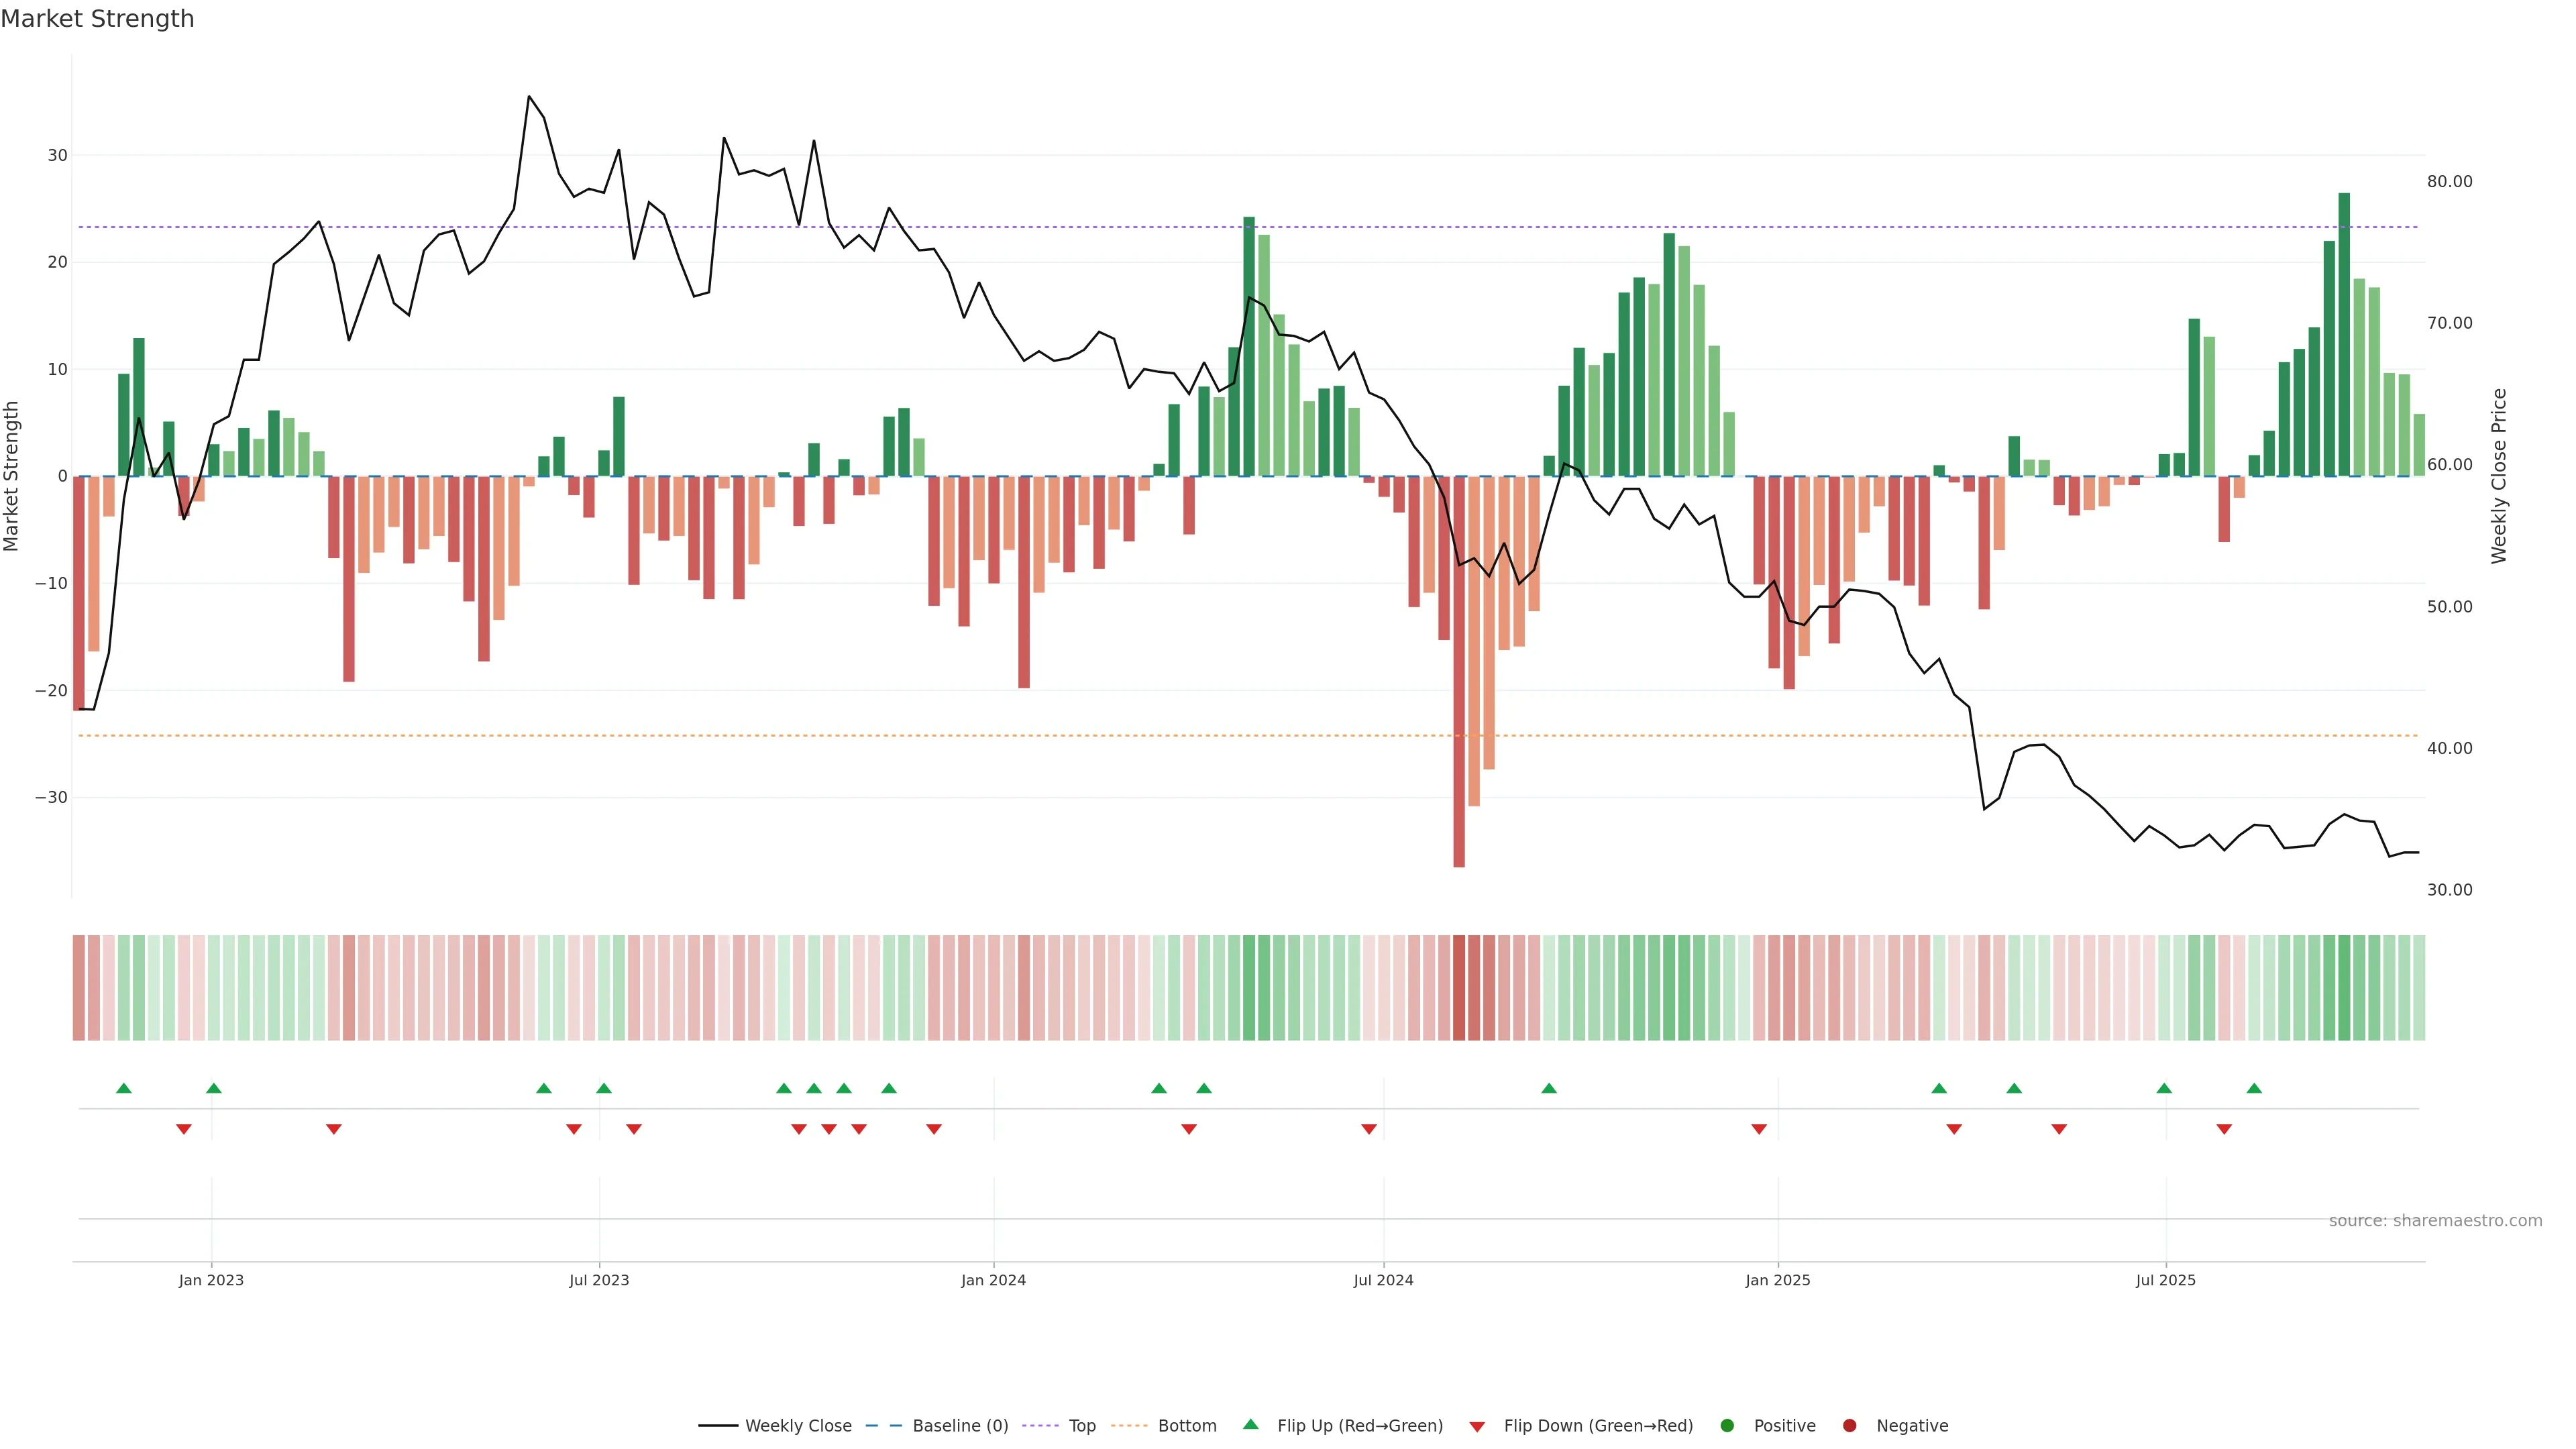Click Flip Up green triangle legend icon

[1250, 1424]
